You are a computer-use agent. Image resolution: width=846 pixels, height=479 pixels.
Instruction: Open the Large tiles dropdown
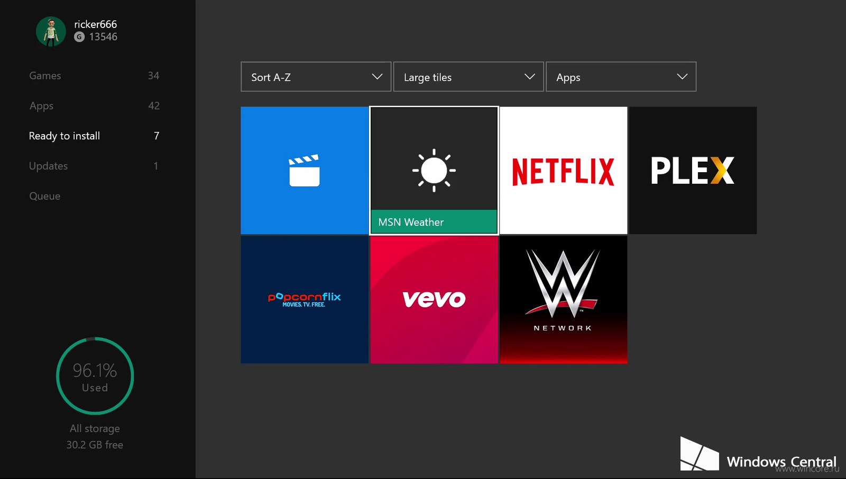(468, 77)
